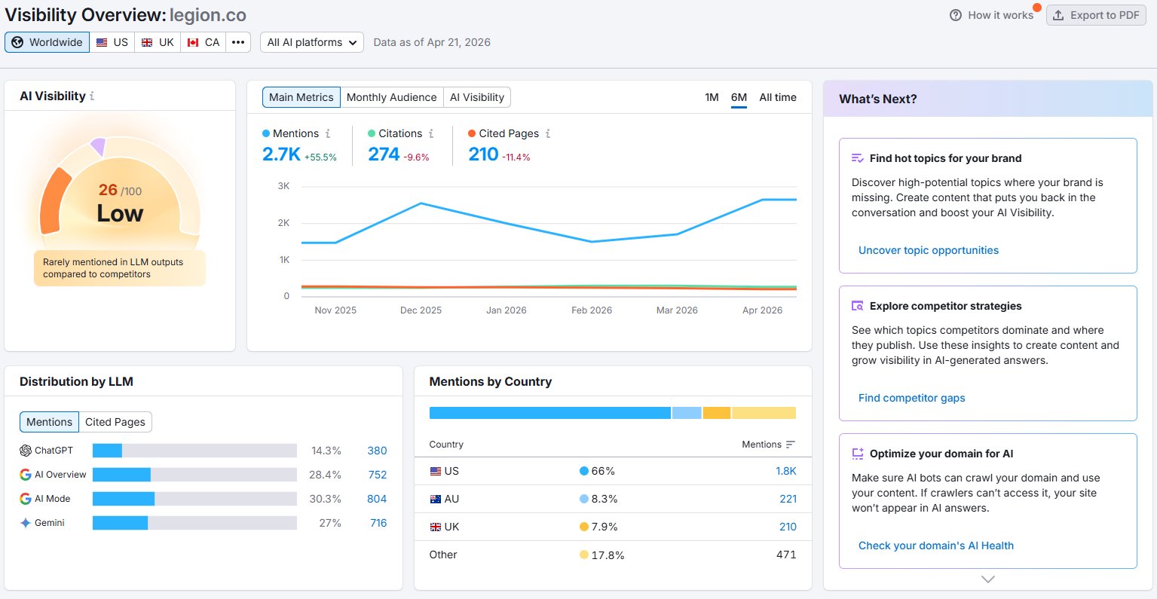Click the Explore competitor strategies card icon

[x=857, y=306]
